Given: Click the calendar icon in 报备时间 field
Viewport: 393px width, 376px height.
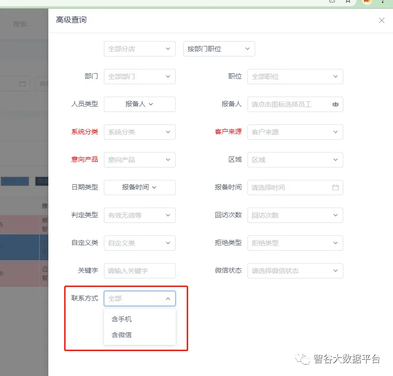Looking at the screenshot, I should pyautogui.click(x=335, y=188).
